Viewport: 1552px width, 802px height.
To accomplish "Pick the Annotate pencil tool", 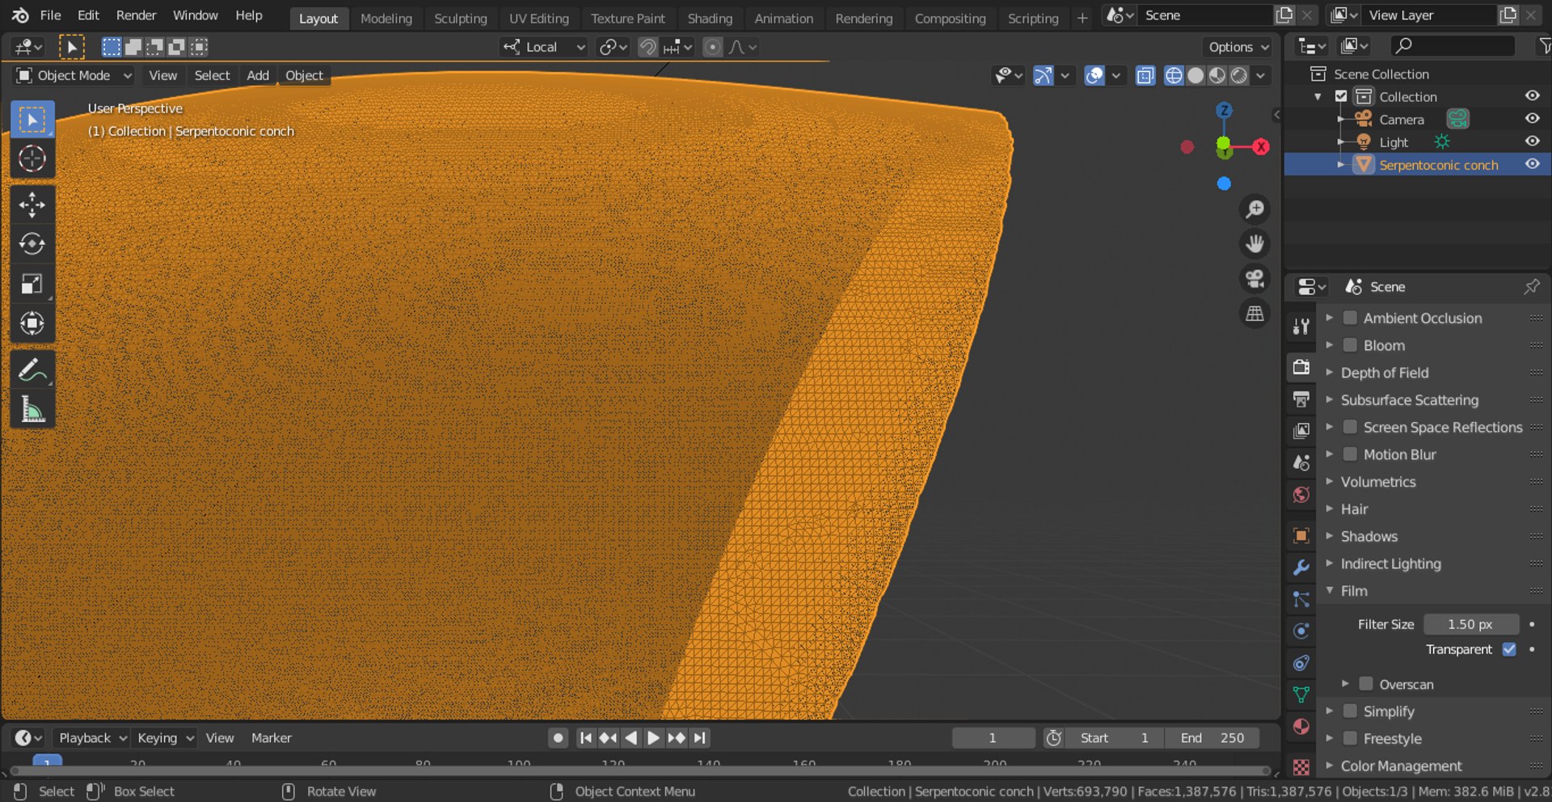I will [x=32, y=370].
